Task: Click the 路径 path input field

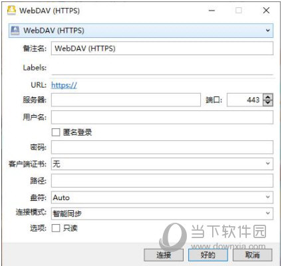Action: tap(162, 181)
